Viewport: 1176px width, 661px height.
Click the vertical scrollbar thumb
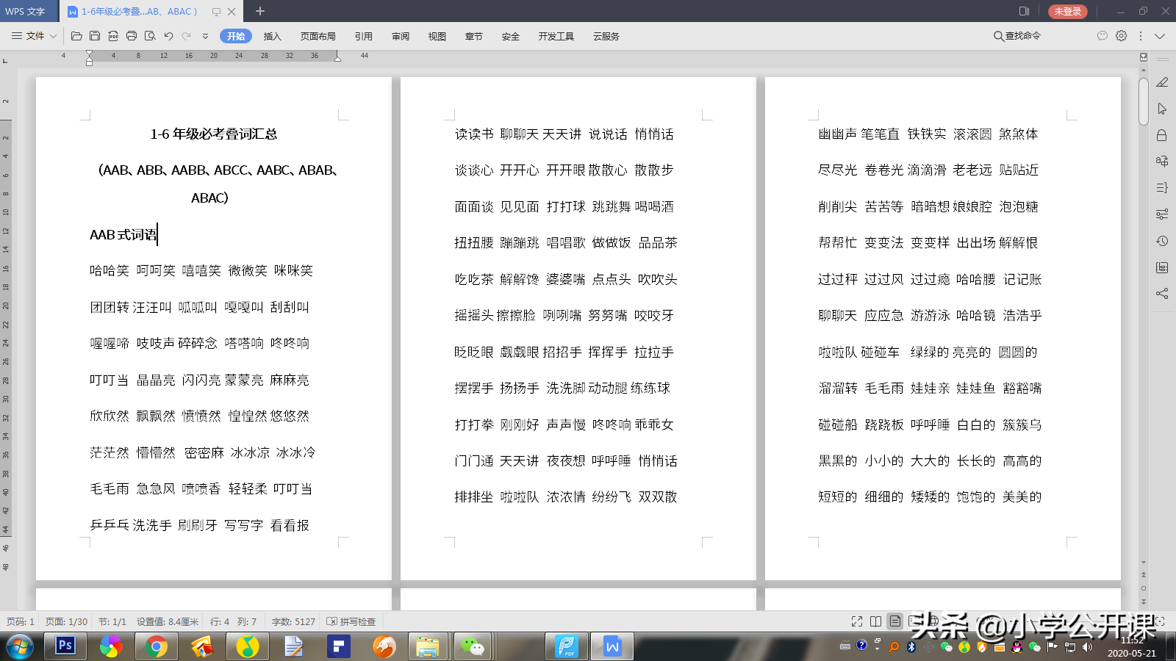coord(1143,101)
